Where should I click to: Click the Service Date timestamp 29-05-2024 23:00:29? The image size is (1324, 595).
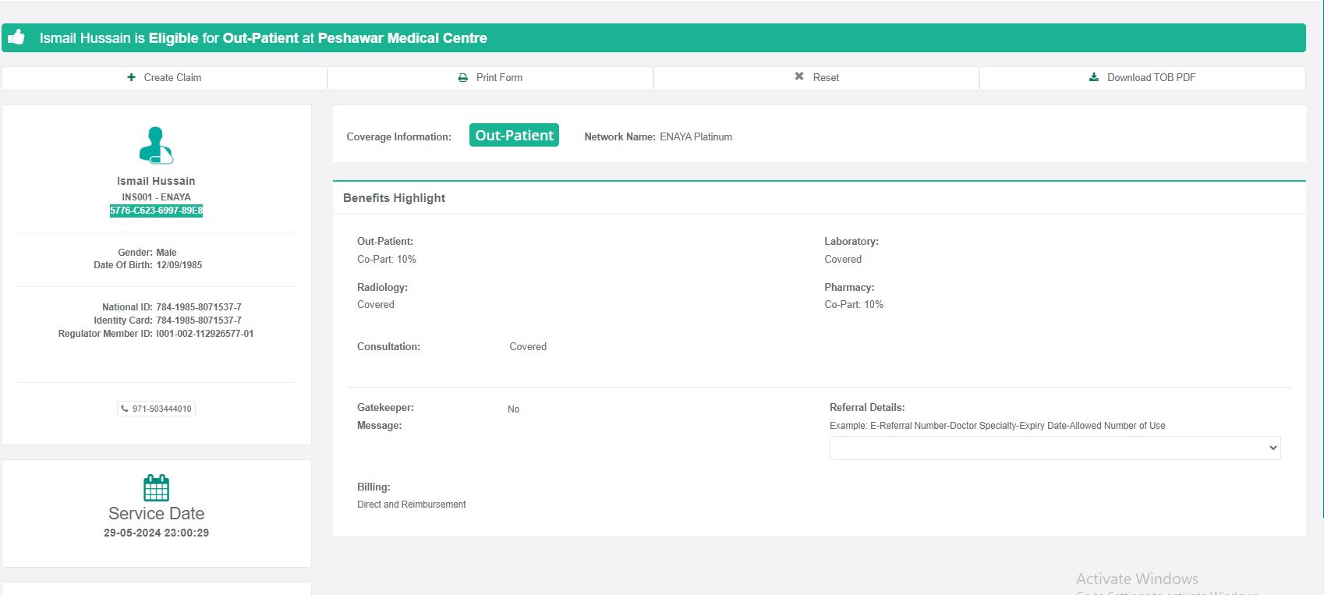pyautogui.click(x=156, y=533)
